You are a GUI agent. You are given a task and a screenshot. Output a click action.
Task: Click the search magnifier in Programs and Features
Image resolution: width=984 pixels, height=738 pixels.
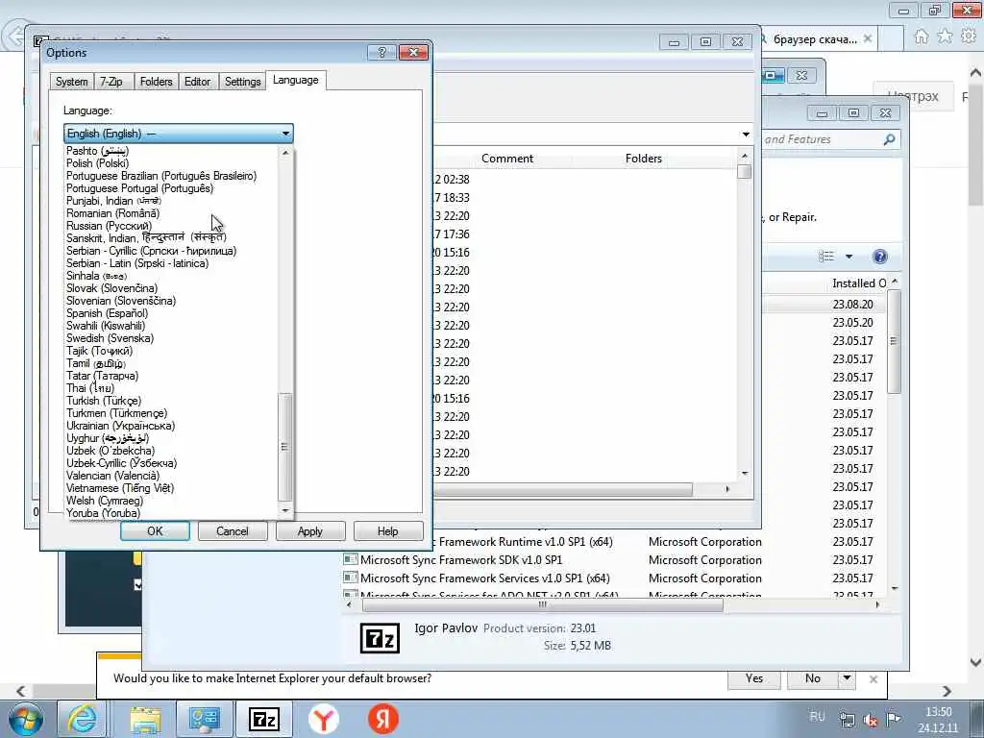tap(889, 139)
